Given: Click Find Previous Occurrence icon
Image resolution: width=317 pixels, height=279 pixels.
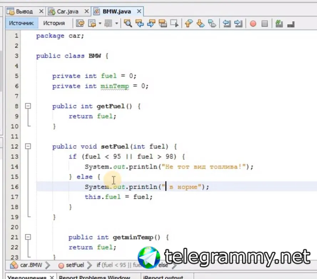Looking at the screenshot, I should click(139, 23).
